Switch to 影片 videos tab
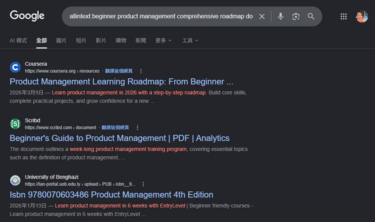Viewport: 375px width, 222px height. coord(101,40)
